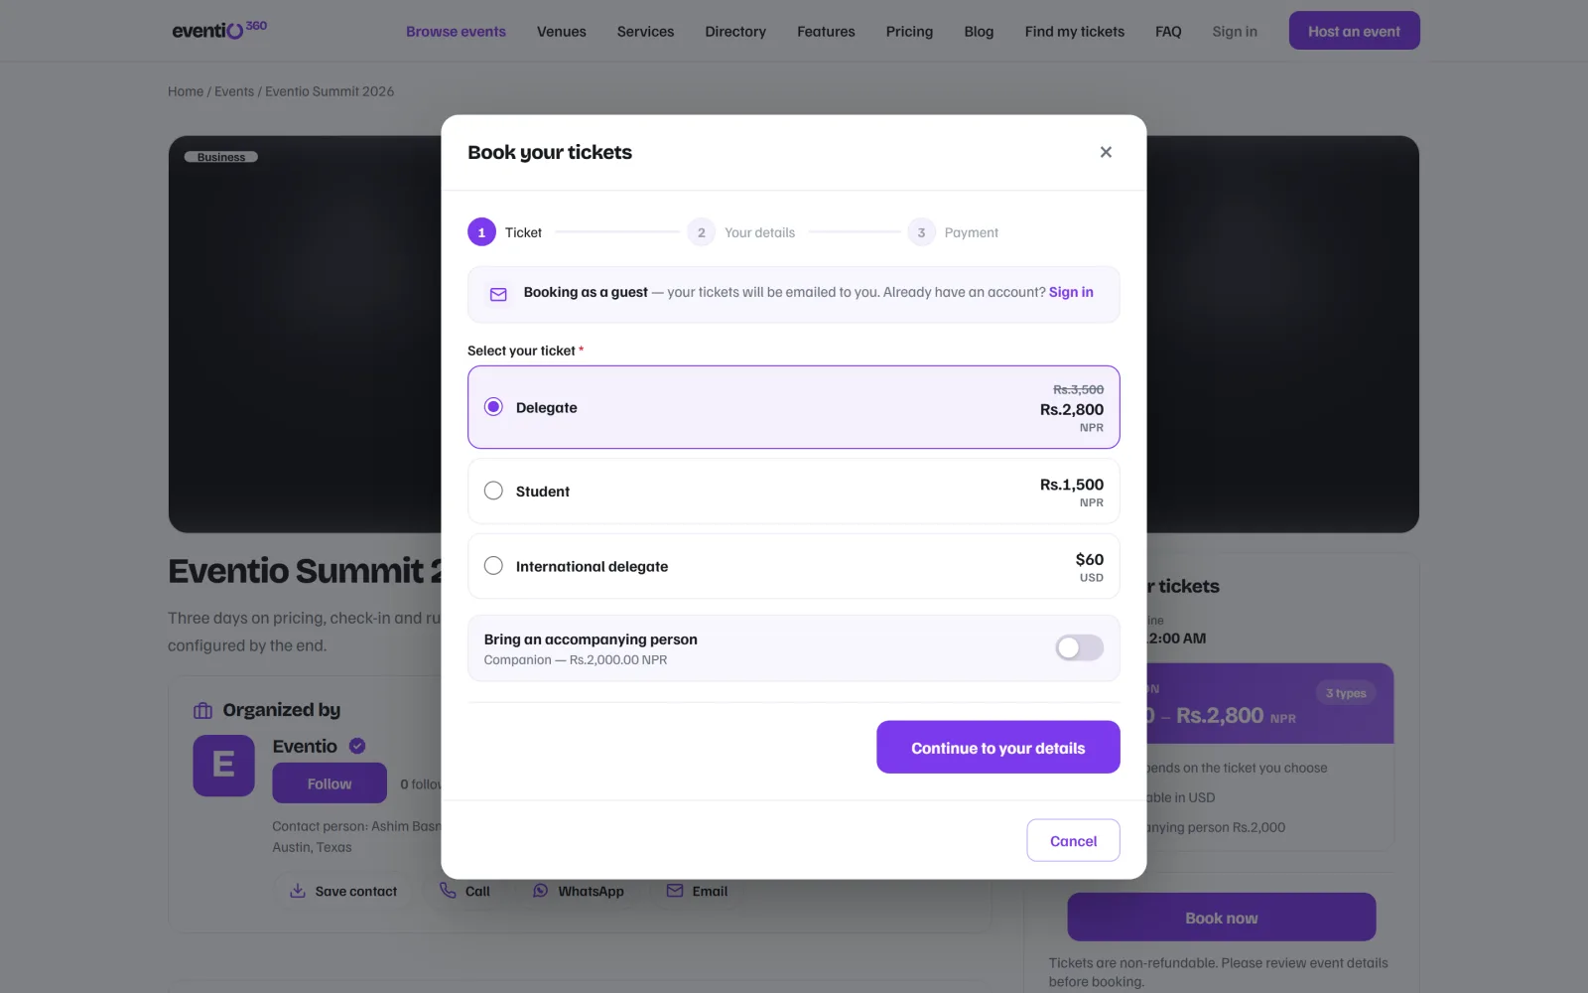Viewport: 1588px width, 993px height.
Task: Click the 3 types badge
Action: click(1346, 693)
